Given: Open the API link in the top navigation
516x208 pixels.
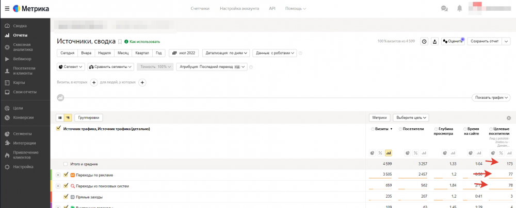Looking at the screenshot, I should [272, 9].
